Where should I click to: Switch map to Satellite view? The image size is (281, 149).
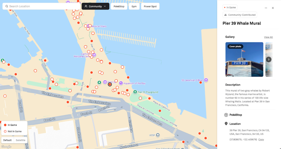point(20,140)
